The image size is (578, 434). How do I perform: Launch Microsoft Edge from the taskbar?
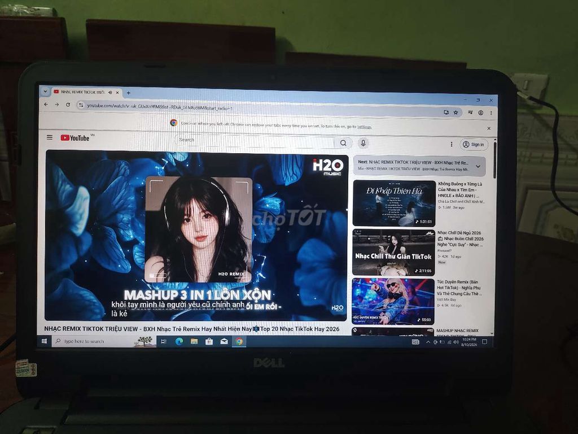coord(179,341)
